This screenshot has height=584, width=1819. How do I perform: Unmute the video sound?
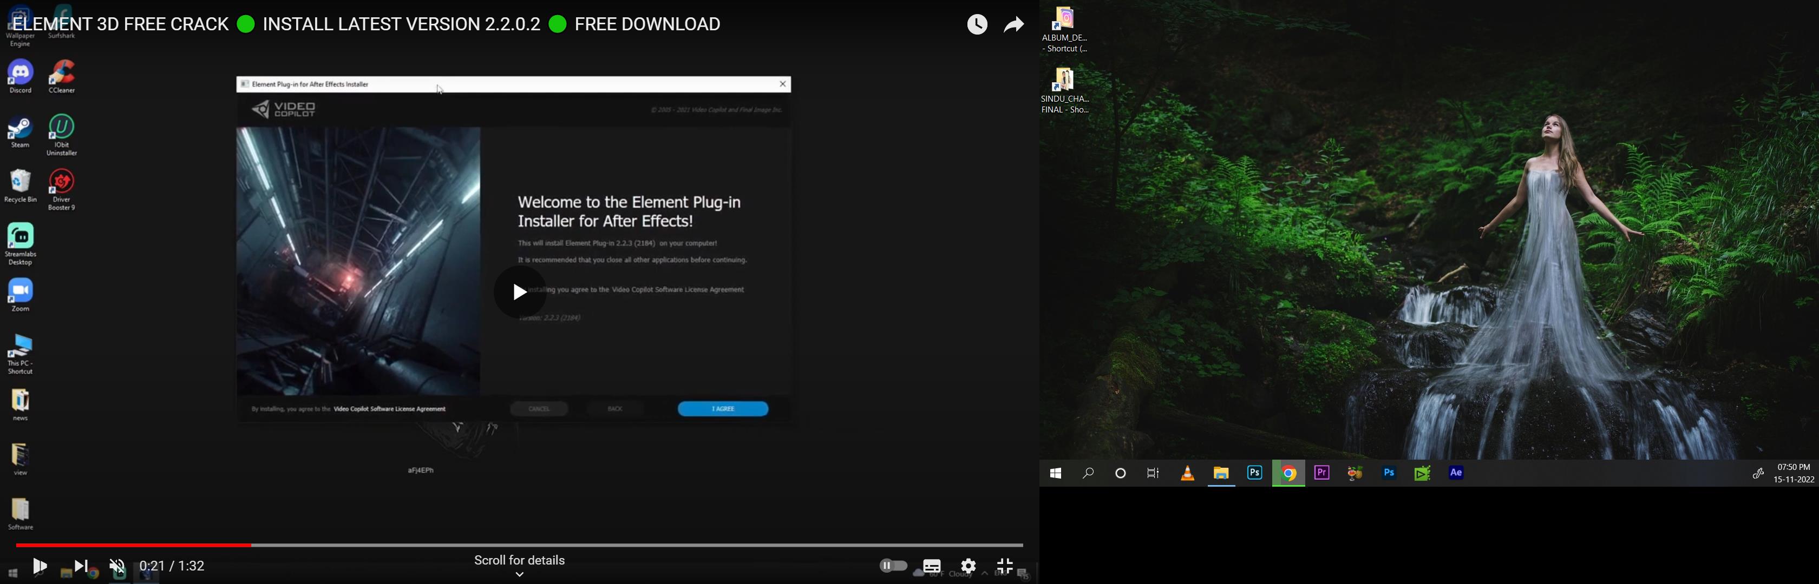(117, 566)
